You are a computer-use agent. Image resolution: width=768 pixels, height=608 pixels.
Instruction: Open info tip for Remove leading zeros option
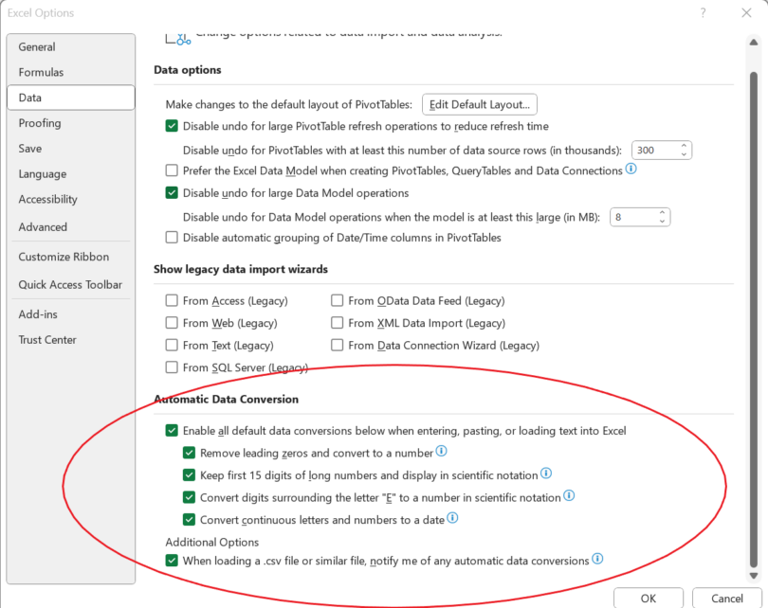(441, 452)
